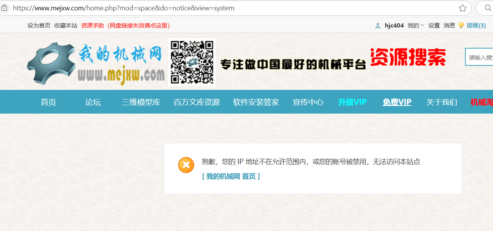This screenshot has height=231, width=493.
Task: Click the QR code image
Action: [192, 62]
